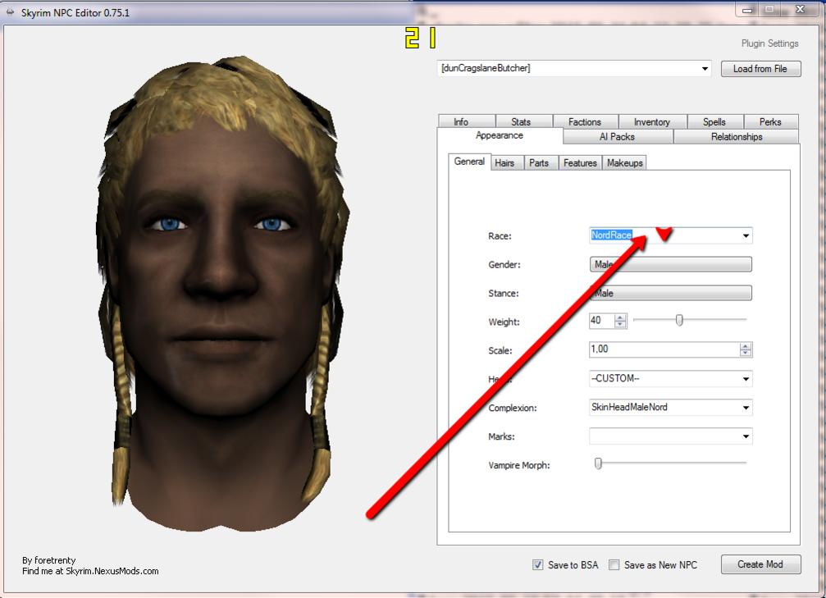Screen dimensions: 826x598
Task: Click the Create Mod button
Action: (x=760, y=564)
